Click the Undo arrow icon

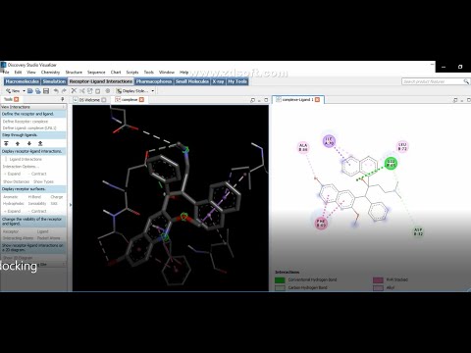click(x=56, y=91)
